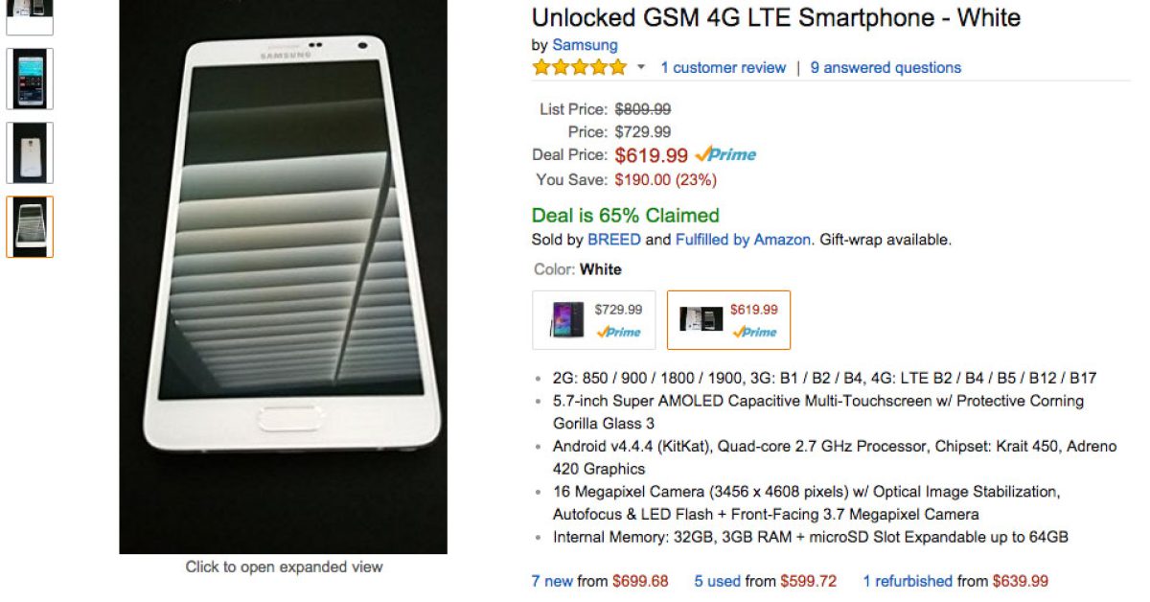1150x602 pixels.
Task: Open the rating breakdown dropdown arrow
Action: (641, 68)
